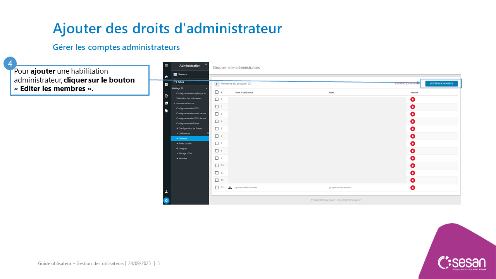Select Rôles du site menu entry
The image size is (496, 279).
[x=185, y=143]
